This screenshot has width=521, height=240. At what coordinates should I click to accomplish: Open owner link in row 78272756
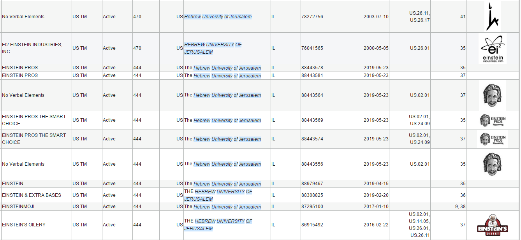pyautogui.click(x=218, y=17)
